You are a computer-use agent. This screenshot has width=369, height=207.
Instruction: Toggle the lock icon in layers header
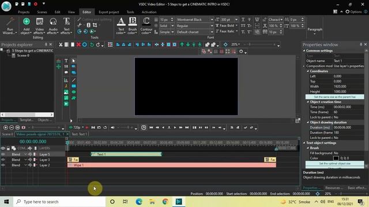pos(8,148)
